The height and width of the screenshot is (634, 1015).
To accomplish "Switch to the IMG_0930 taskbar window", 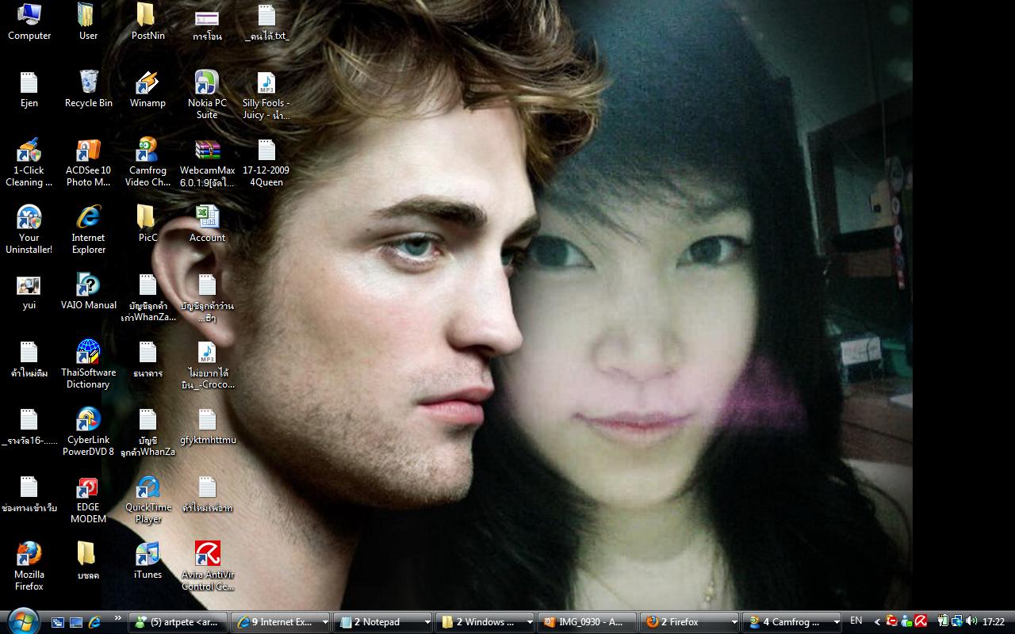I will (x=587, y=623).
